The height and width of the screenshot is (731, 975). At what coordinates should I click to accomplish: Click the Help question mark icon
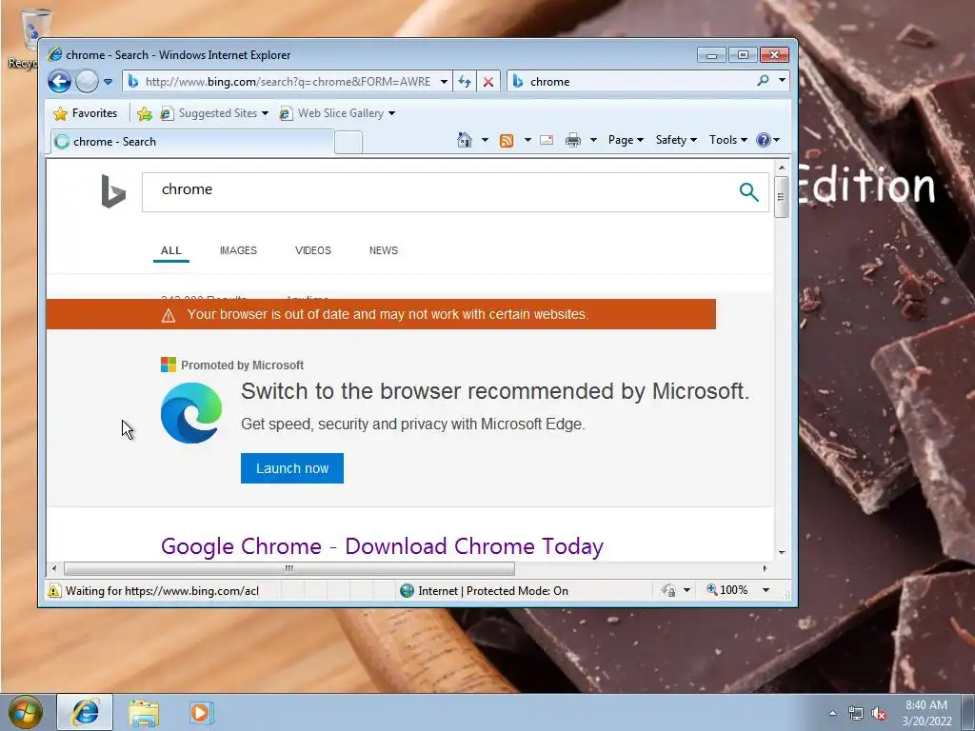pyautogui.click(x=764, y=140)
